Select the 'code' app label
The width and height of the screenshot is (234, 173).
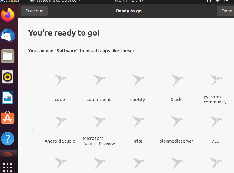[60, 100]
